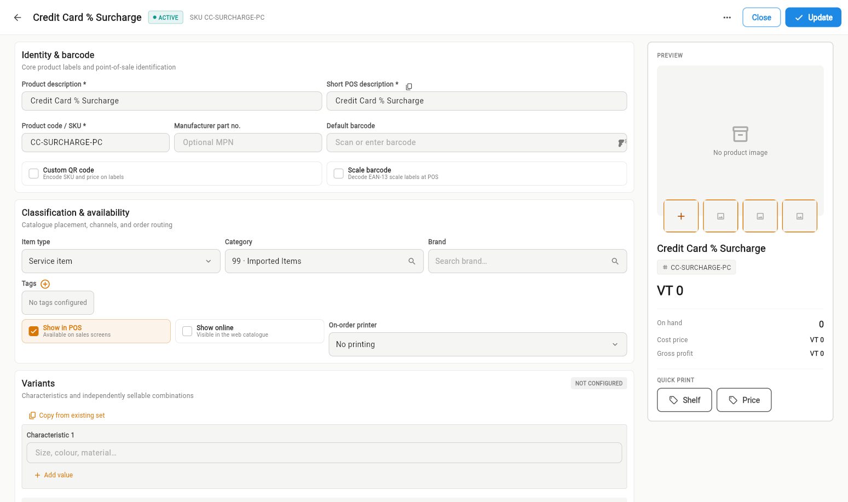This screenshot has height=502, width=848.
Task: Click the Product code / SKU field
Action: [96, 143]
